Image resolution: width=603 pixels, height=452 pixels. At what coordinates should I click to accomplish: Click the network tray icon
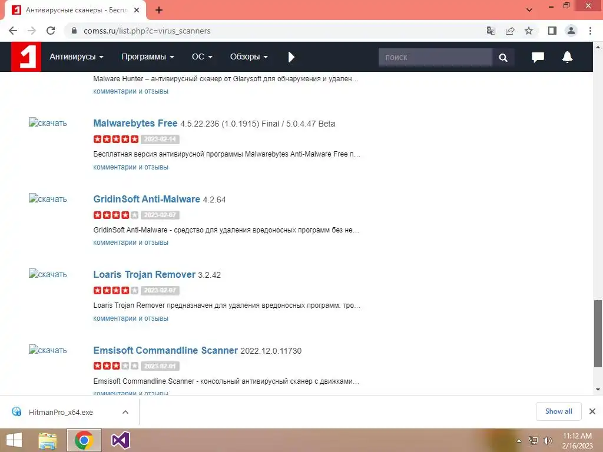point(534,441)
